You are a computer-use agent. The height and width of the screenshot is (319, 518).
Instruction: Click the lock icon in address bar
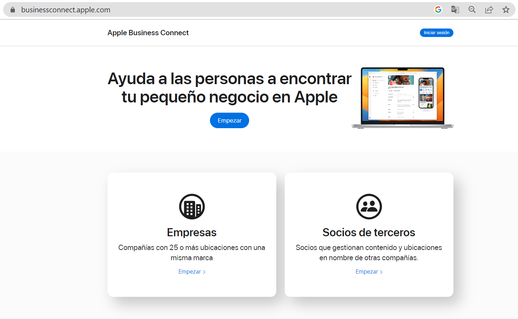point(13,10)
